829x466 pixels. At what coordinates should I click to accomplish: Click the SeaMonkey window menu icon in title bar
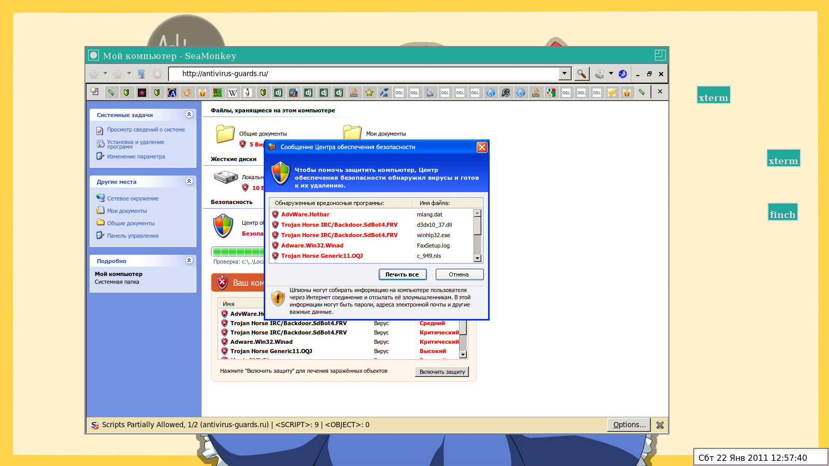[x=94, y=55]
